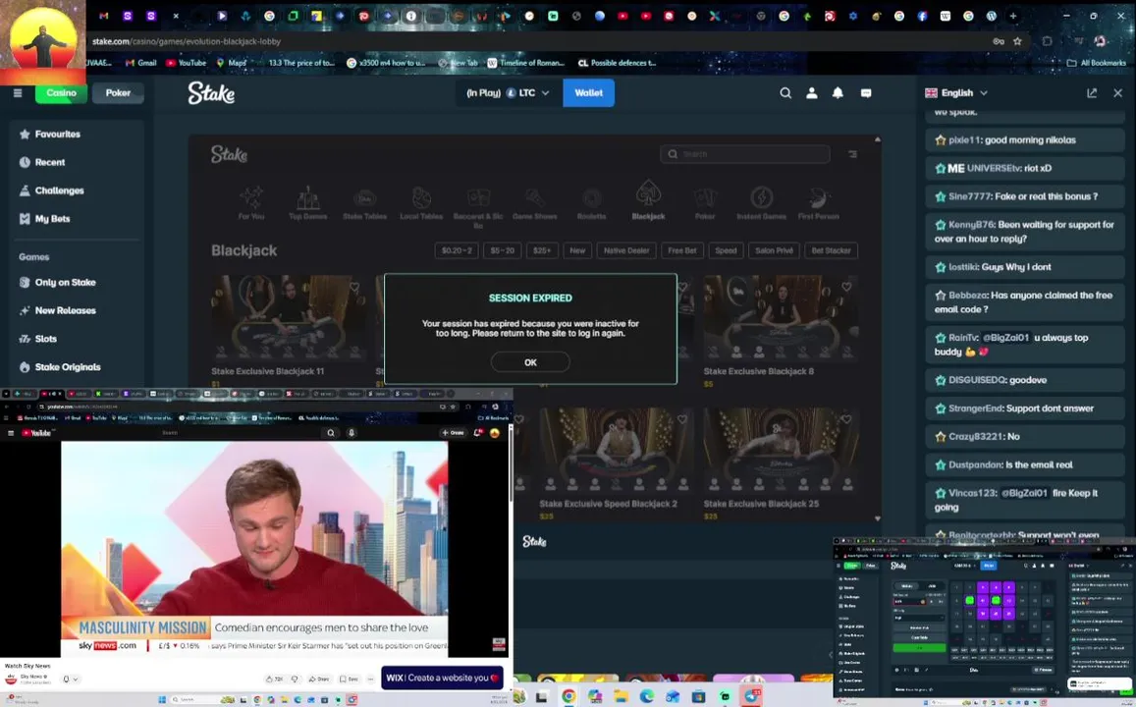The height and width of the screenshot is (707, 1136).
Task: Click the WIX Create a website ad
Action: [442, 678]
